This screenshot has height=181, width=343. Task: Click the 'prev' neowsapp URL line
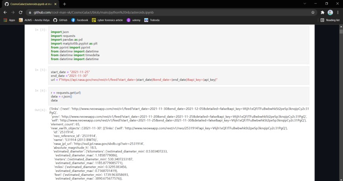tap(179, 116)
